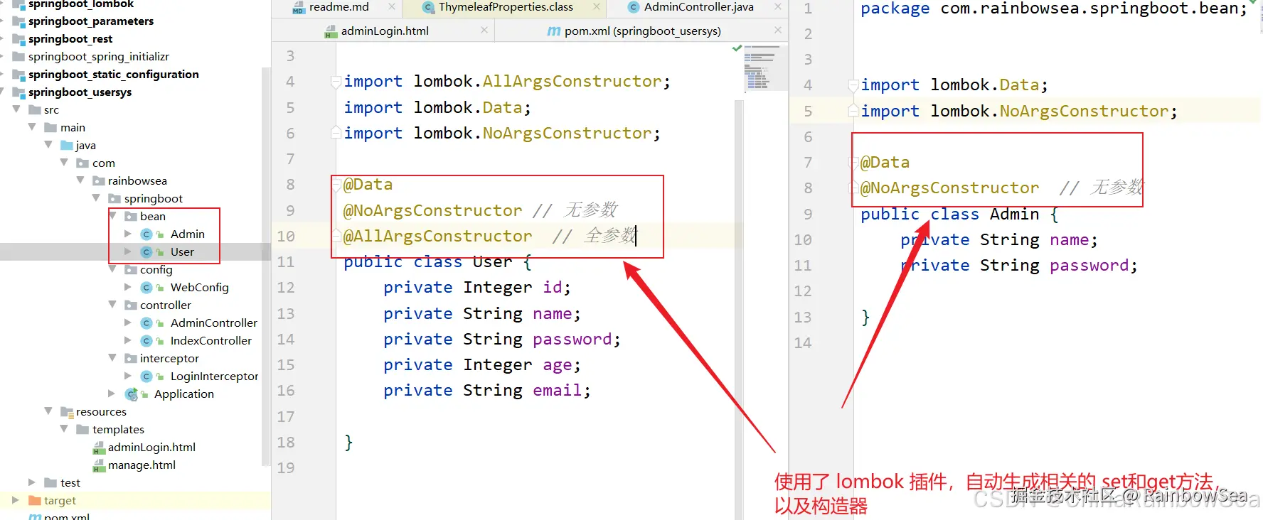Viewport: 1263px width, 520px height.
Task: Click the WebConfig class icon
Action: 146,287
